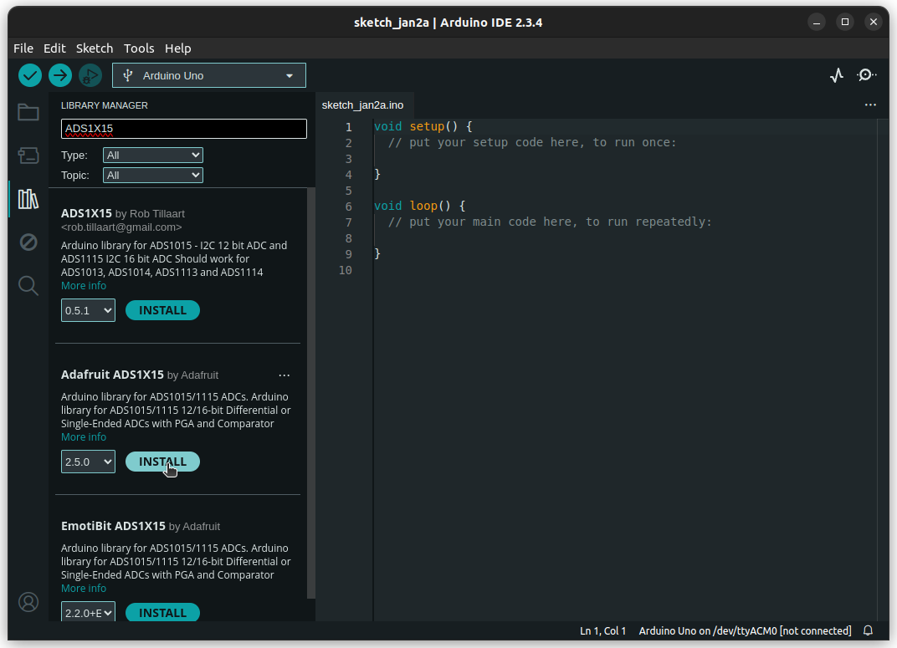Image resolution: width=897 pixels, height=648 pixels.
Task: Open options menu for Adafruit ADS1X15 entry
Action: coord(284,375)
